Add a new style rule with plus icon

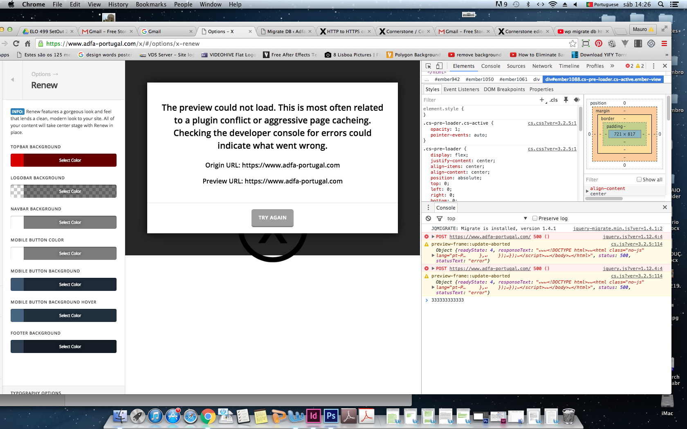[x=542, y=100]
